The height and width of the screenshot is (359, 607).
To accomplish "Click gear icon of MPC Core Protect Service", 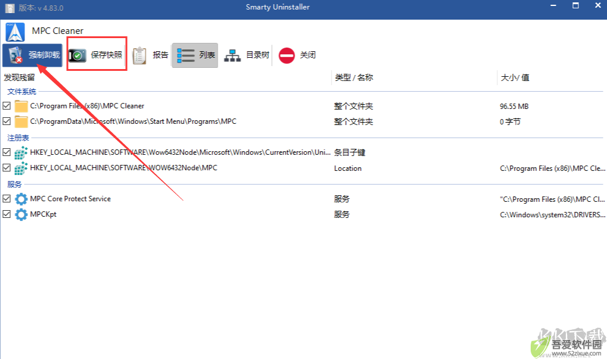I will [x=21, y=199].
